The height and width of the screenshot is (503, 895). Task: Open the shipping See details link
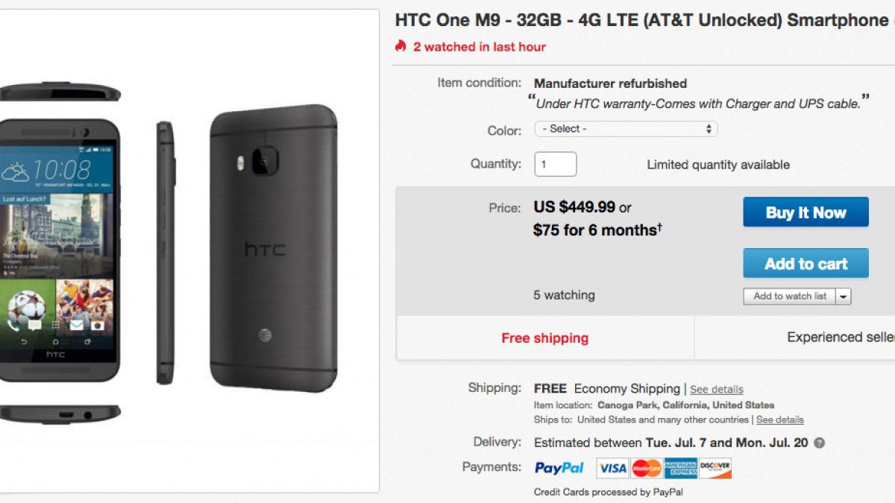click(716, 389)
